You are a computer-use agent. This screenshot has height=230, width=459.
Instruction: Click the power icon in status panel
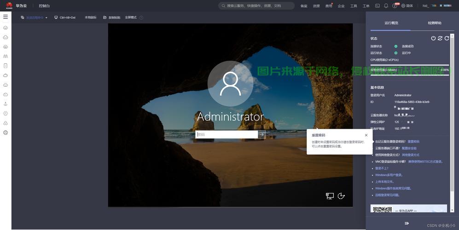pyautogui.click(x=433, y=38)
